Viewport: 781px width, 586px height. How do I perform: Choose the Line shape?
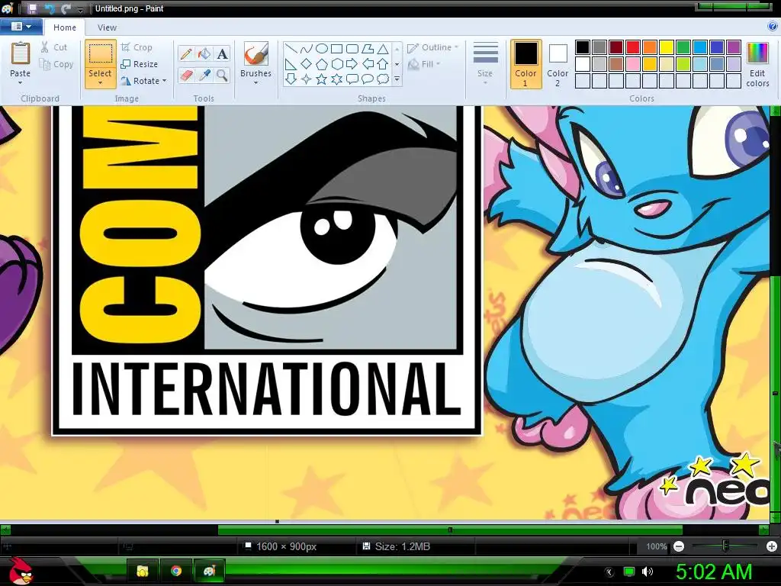coord(291,49)
